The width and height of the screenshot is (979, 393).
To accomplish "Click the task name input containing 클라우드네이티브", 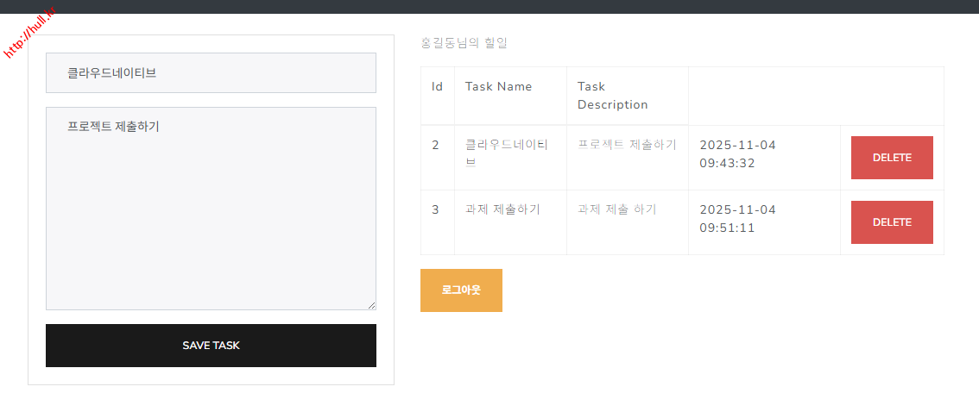I will coord(211,73).
